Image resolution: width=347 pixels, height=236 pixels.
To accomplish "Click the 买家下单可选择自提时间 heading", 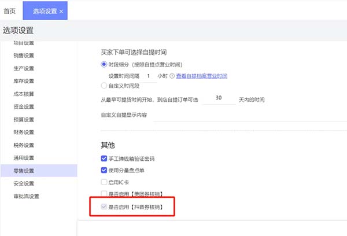I will (x=134, y=52).
